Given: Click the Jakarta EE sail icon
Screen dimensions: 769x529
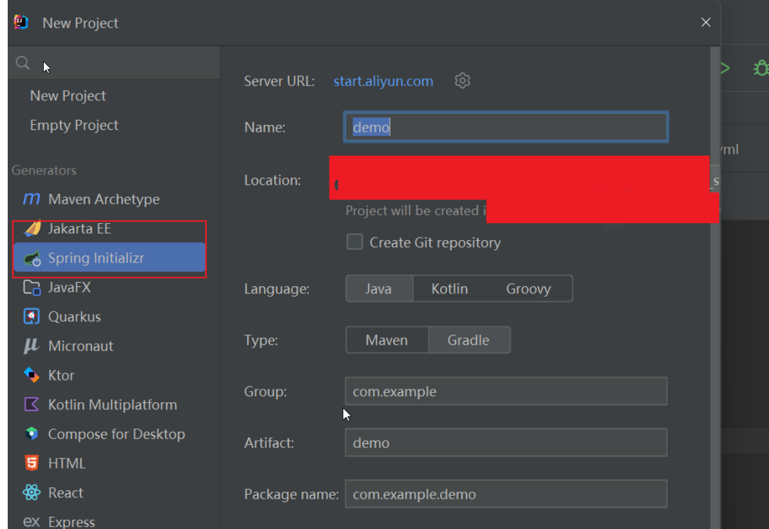Looking at the screenshot, I should (32, 228).
